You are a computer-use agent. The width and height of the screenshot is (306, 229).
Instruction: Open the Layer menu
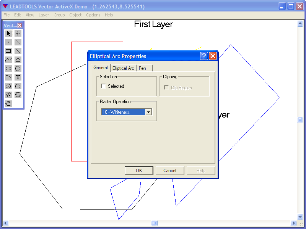tap(44, 15)
